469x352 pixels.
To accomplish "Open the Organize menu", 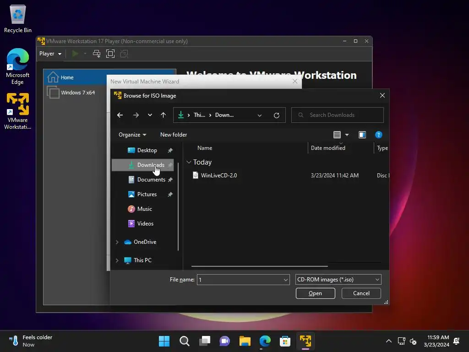I will (x=132, y=135).
